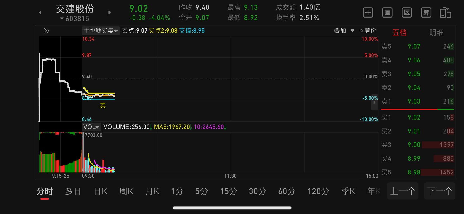Select the 60分 chart tab
The image size is (464, 214).
[287, 191]
